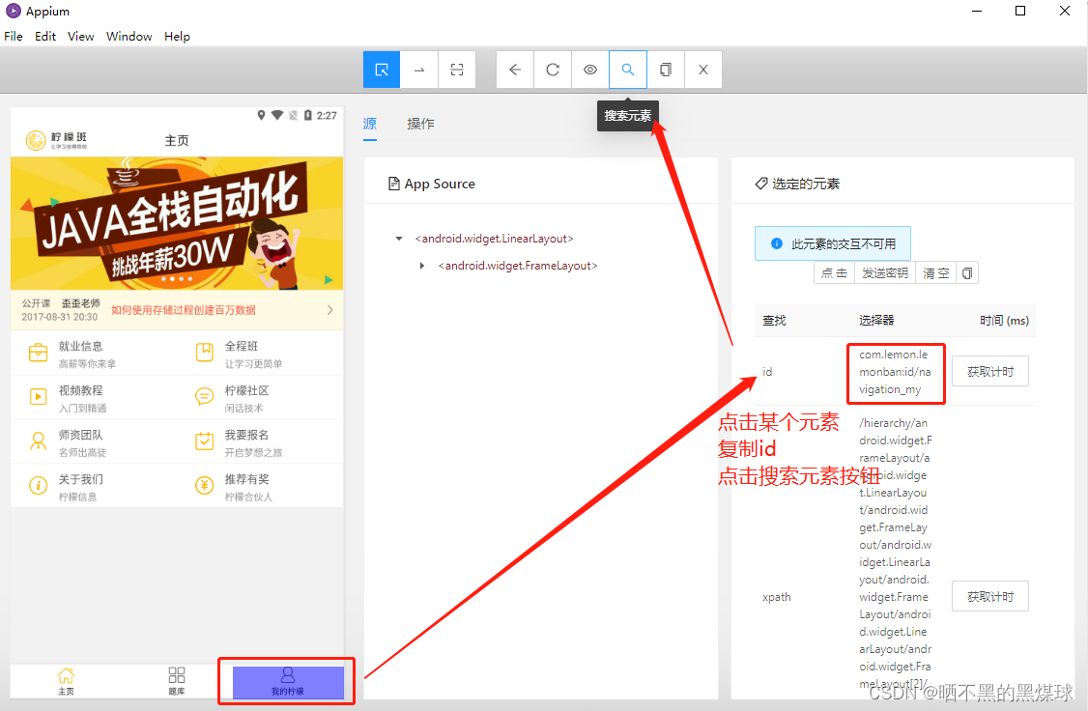Image resolution: width=1088 pixels, height=711 pixels.
Task: Copy XML source to clipboard
Action: coord(666,70)
